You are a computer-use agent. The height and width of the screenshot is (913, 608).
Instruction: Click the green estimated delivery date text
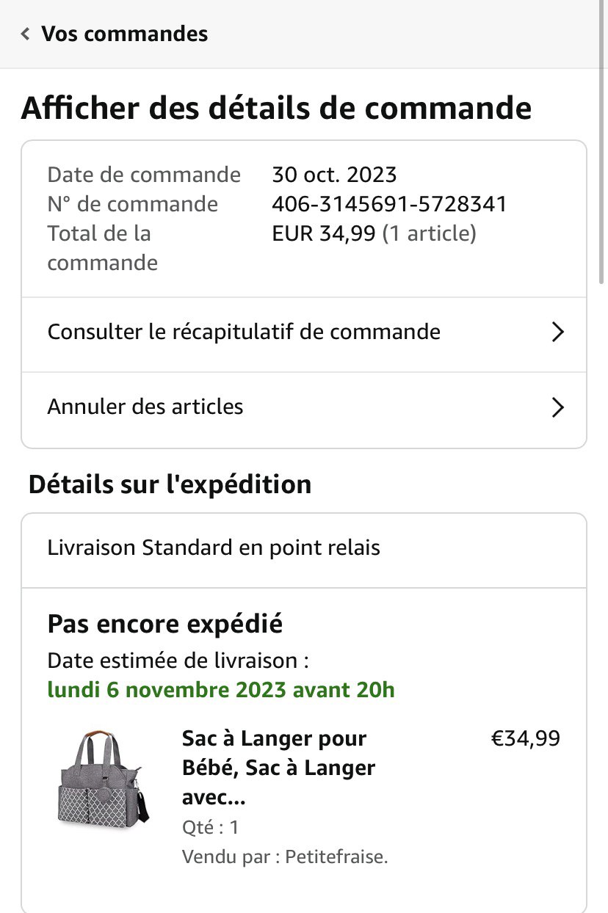[x=221, y=690]
